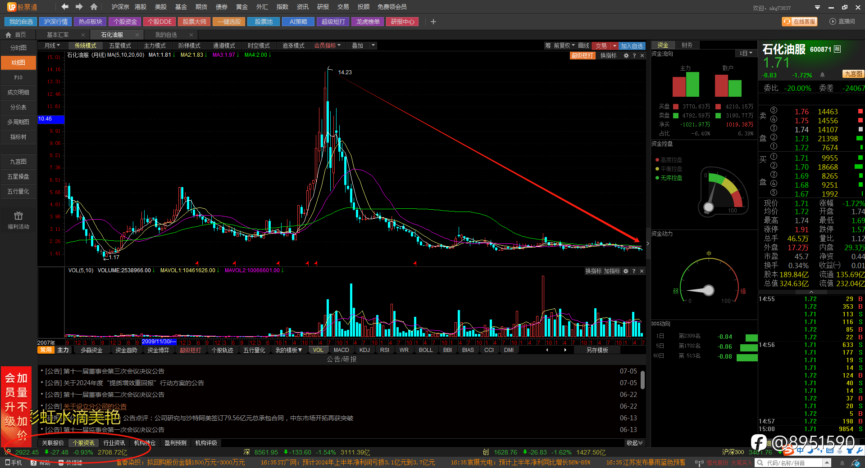Collapse the tick list up arrow
Viewport: 865px width, 468px height.
pyautogui.click(x=811, y=292)
